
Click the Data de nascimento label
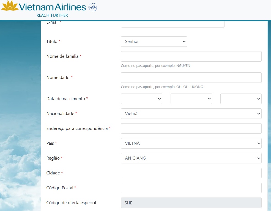pos(66,99)
